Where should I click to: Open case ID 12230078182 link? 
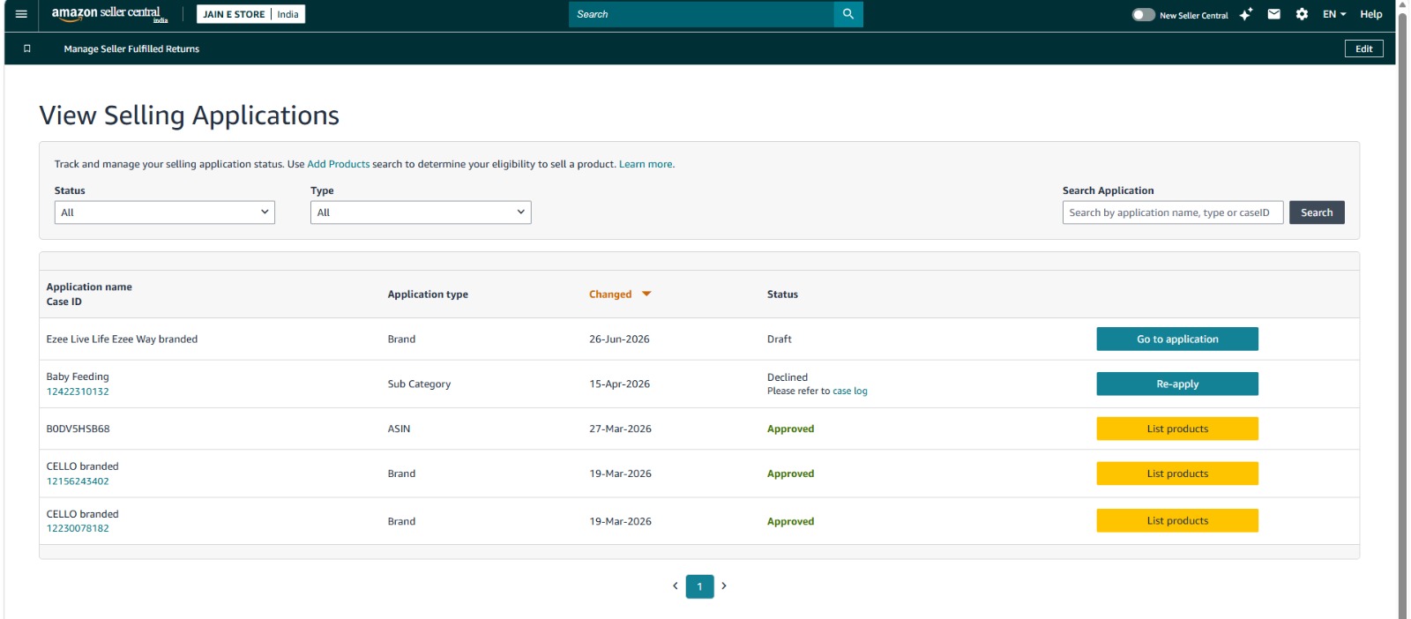pos(78,528)
